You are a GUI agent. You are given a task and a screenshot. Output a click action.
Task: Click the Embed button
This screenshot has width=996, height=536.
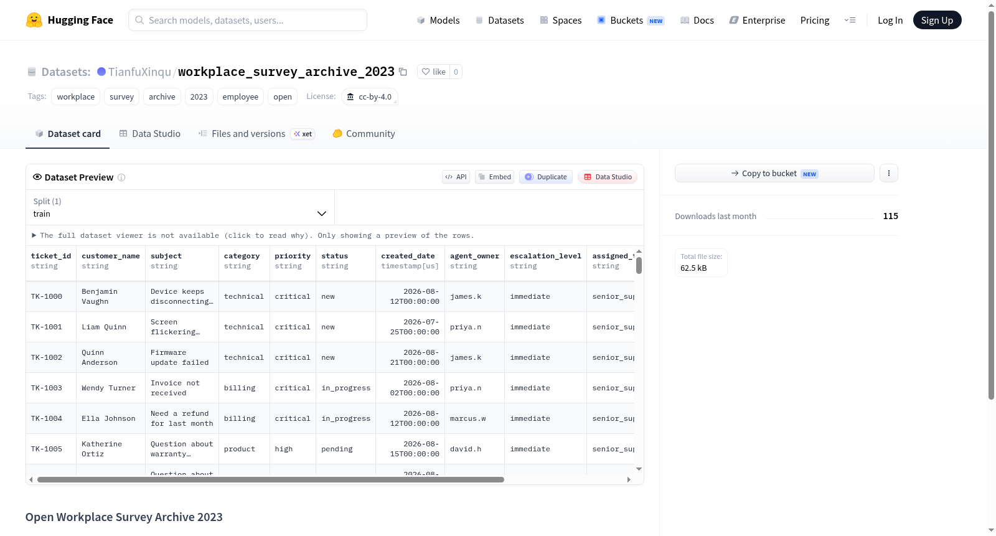point(495,177)
